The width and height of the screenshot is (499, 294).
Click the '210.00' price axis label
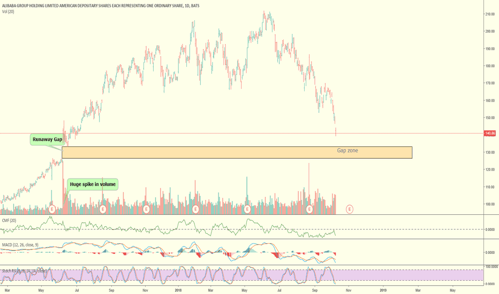(490, 14)
